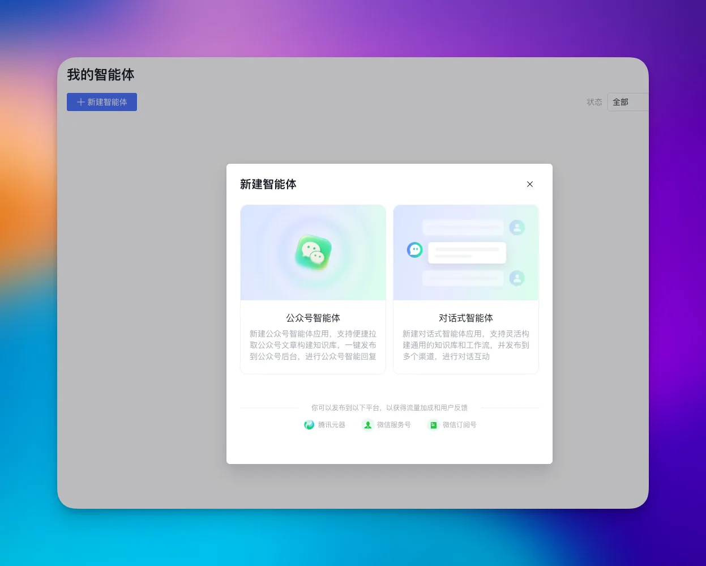This screenshot has height=566, width=706.
Task: Click the 微信服务号 platform icon
Action: click(368, 425)
